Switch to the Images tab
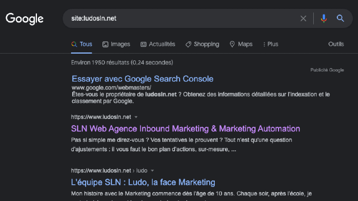The width and height of the screenshot is (358, 201). click(x=116, y=44)
